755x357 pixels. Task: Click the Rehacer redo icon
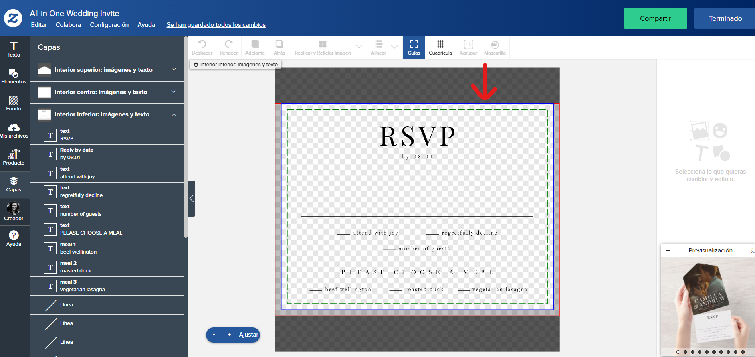pyautogui.click(x=228, y=47)
